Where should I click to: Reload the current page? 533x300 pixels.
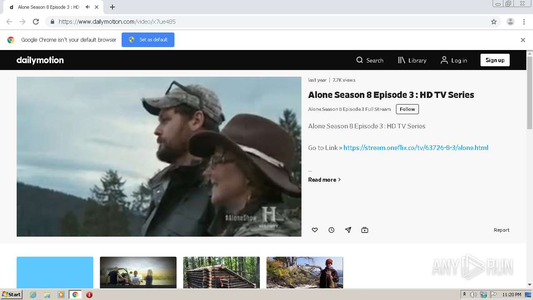[36, 22]
